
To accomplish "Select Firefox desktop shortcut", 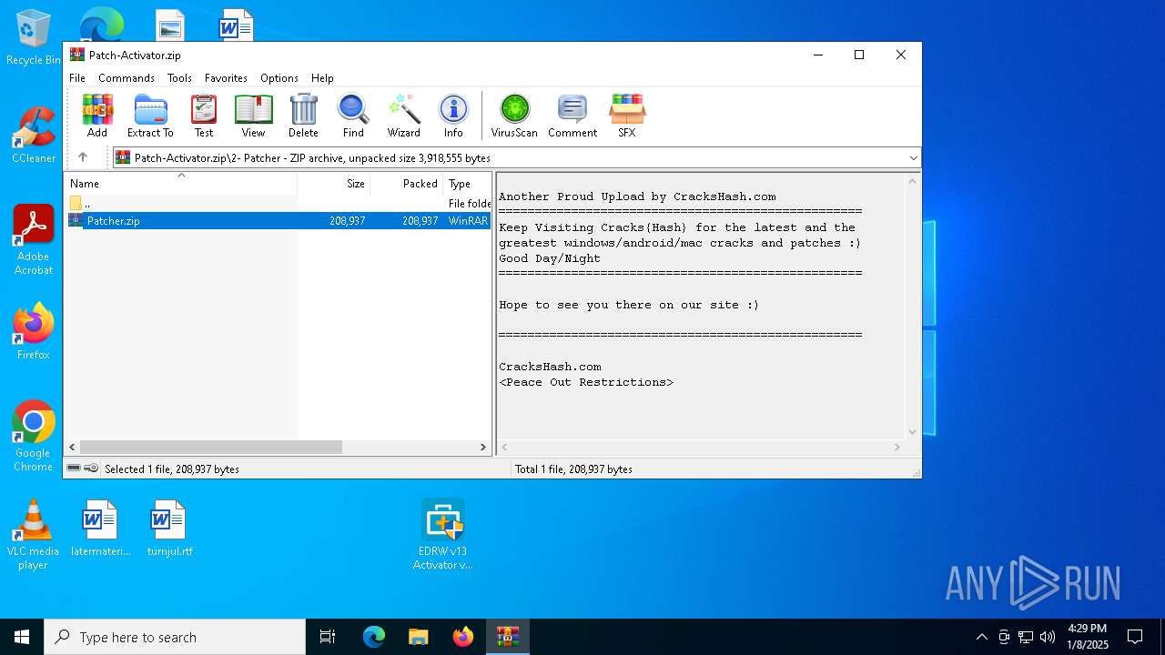I will click(34, 332).
